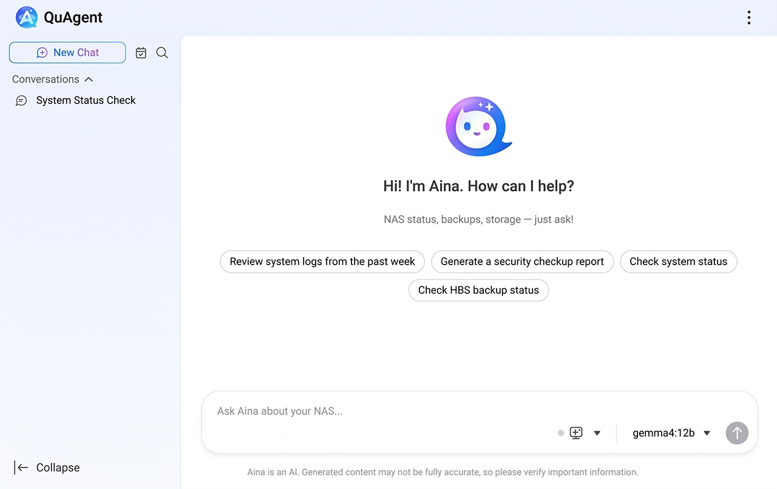777x489 pixels.
Task: Select 'Review system logs from the past week' suggestion
Action: coord(322,261)
